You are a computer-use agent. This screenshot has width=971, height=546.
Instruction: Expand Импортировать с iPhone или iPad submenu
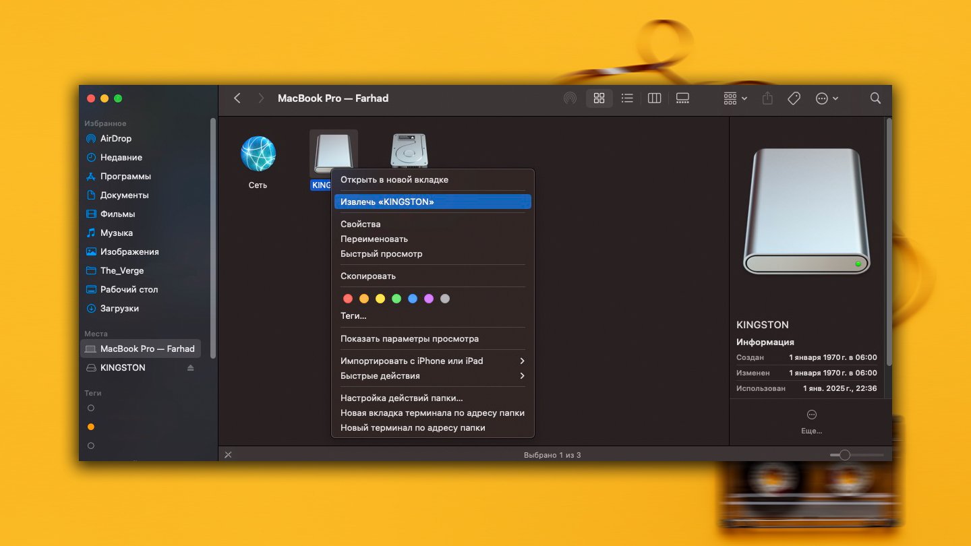[432, 361]
